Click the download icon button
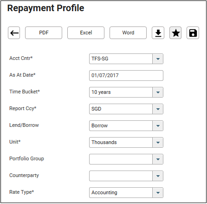 158,33
